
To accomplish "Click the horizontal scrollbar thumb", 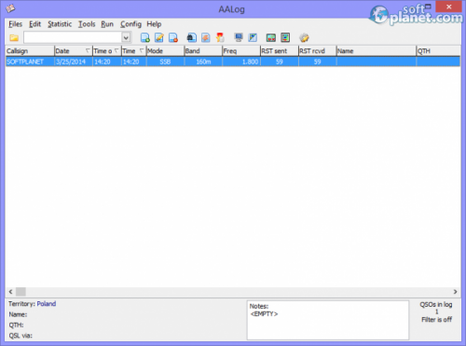I will coord(21,292).
